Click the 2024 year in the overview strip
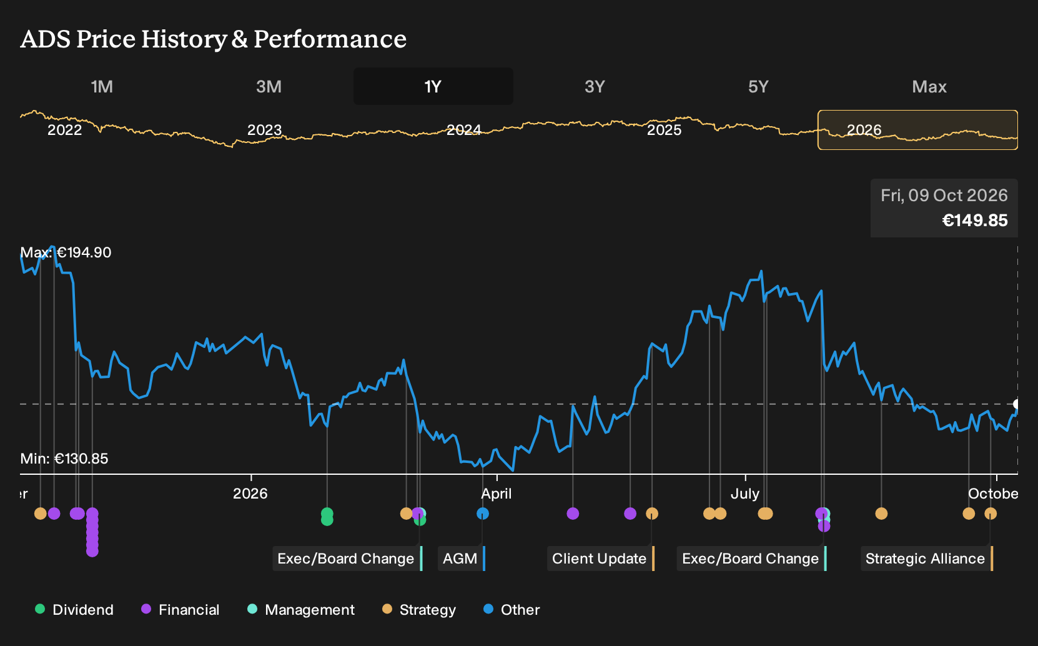 tap(464, 130)
